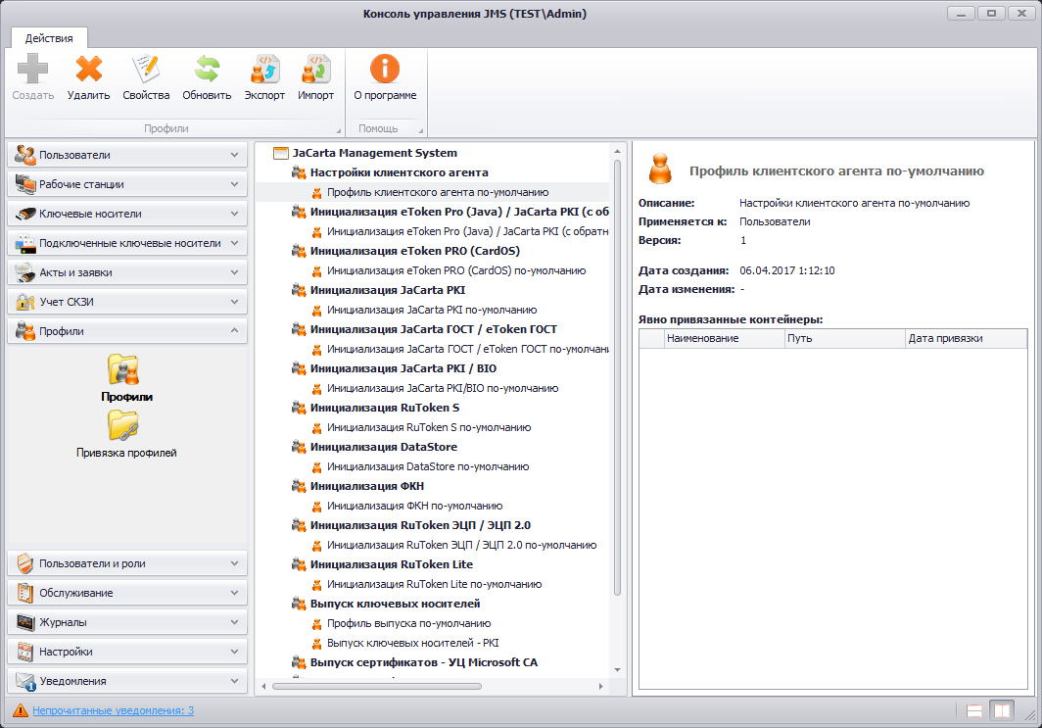The width and height of the screenshot is (1042, 728).
Task: Select Инициализация JaCarta PKI/BIO по-умолчанию profile
Action: [x=443, y=388]
